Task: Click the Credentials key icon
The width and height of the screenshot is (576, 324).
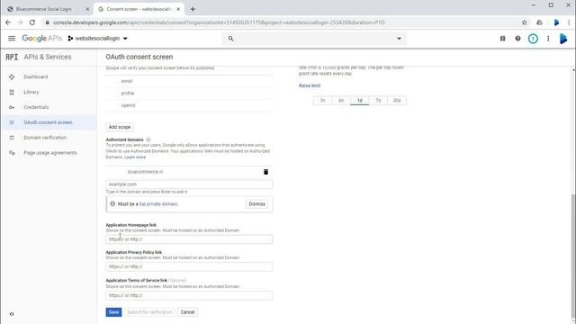Action: pos(12,107)
